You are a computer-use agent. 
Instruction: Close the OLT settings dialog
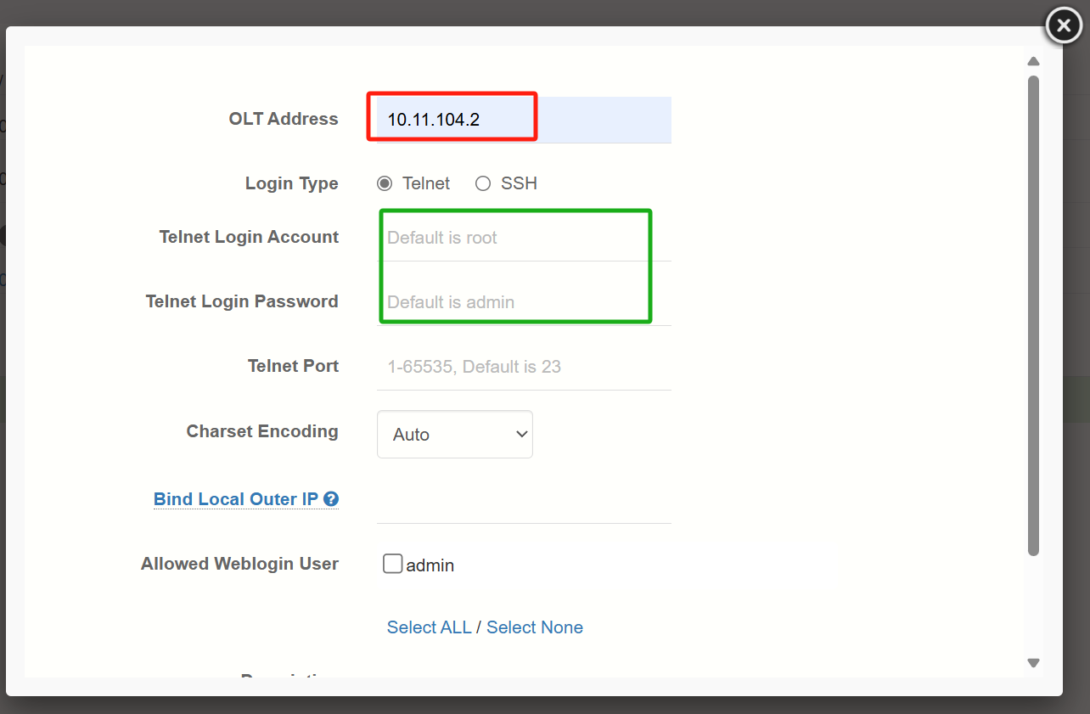point(1063,25)
